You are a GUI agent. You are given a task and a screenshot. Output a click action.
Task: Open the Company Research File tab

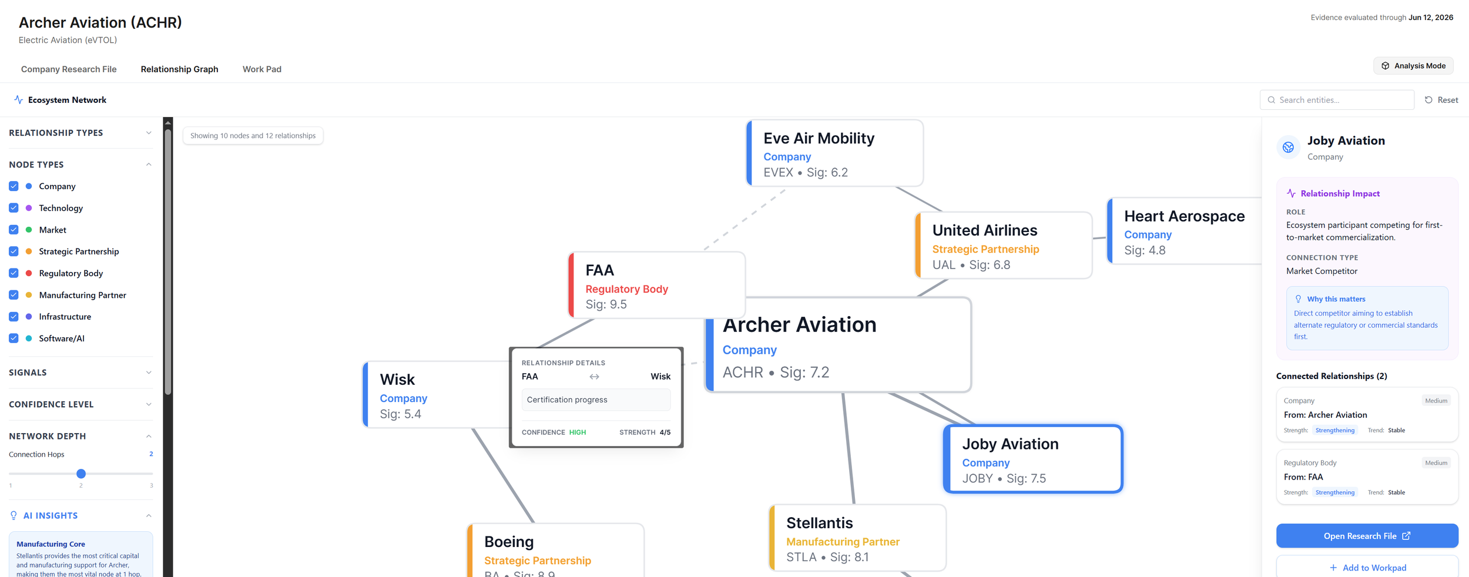pyautogui.click(x=69, y=69)
